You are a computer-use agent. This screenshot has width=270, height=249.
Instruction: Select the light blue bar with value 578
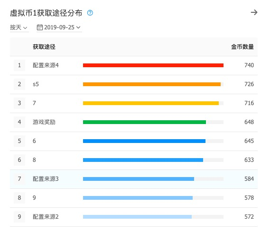(x=138, y=198)
